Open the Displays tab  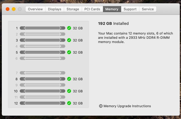[x=55, y=9]
